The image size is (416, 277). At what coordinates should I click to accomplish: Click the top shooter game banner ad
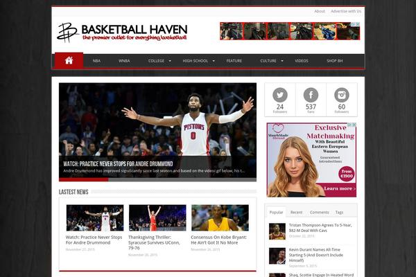pyautogui.click(x=290, y=31)
